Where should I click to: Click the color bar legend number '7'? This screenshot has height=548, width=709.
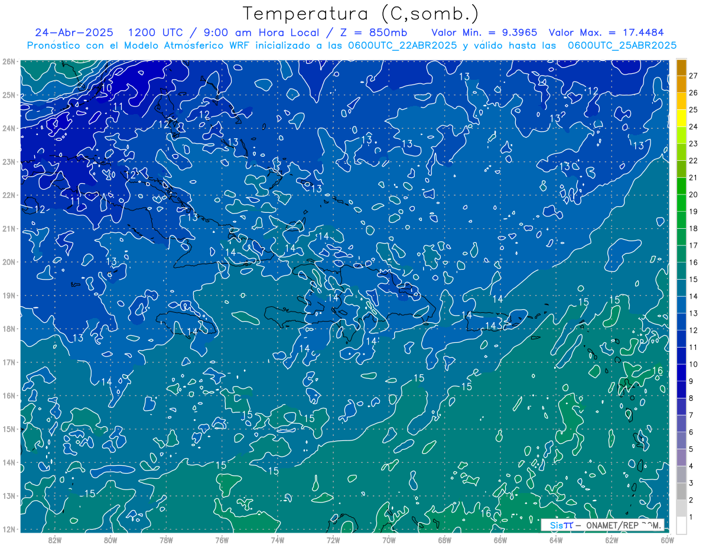tap(691, 415)
